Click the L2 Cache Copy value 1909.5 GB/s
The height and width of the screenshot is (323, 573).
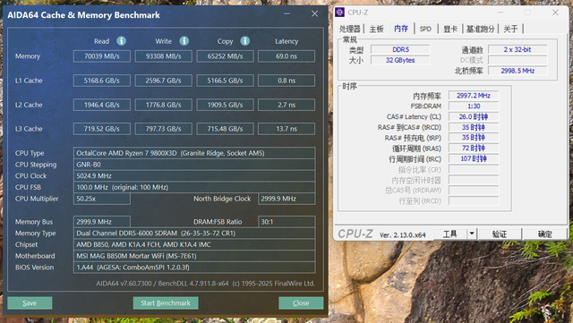(225, 105)
